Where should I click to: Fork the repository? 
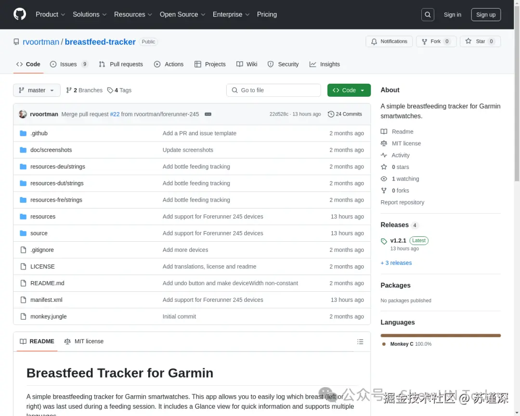point(436,41)
